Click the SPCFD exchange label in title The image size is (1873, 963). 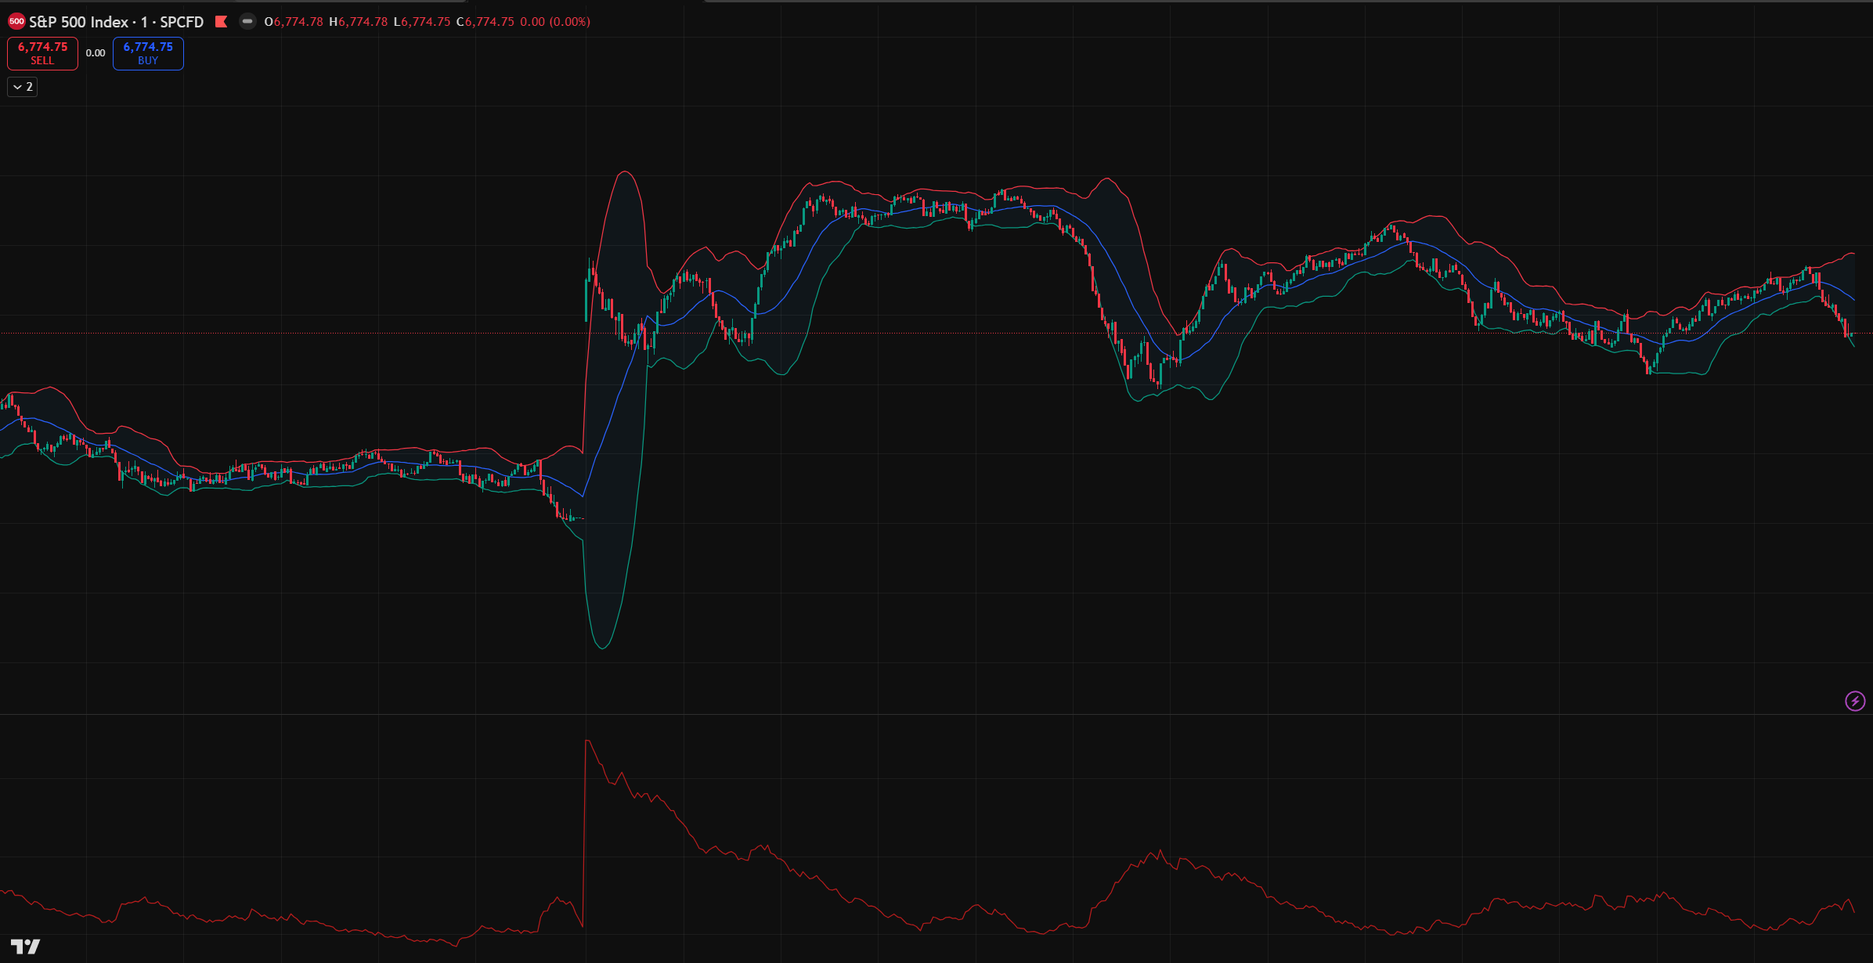coord(182,22)
